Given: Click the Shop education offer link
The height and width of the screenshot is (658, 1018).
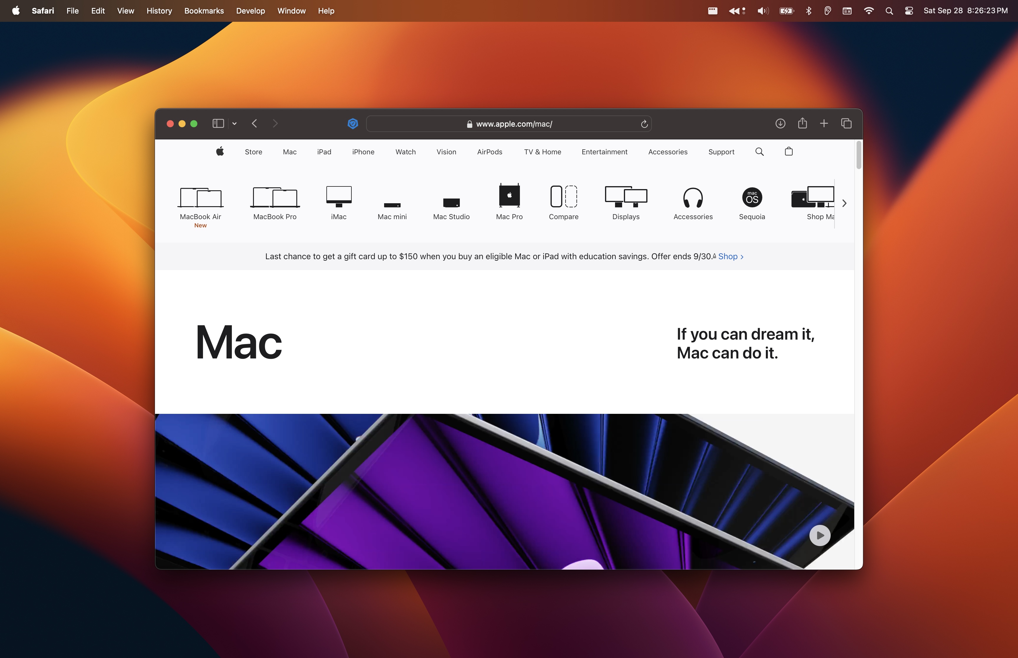Looking at the screenshot, I should [x=731, y=256].
